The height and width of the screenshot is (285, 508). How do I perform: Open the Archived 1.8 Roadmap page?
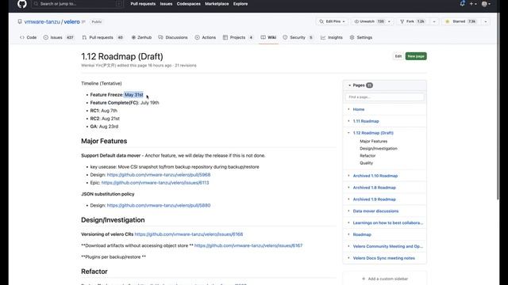coord(375,188)
